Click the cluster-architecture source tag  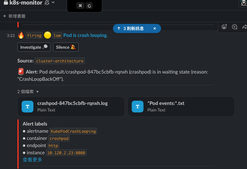60,61
